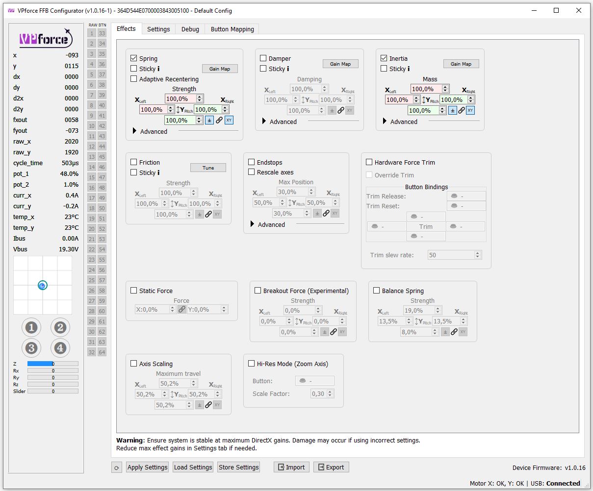Click the Static Force X-Y link icon
Image resolution: width=593 pixels, height=491 pixels.
point(182,309)
